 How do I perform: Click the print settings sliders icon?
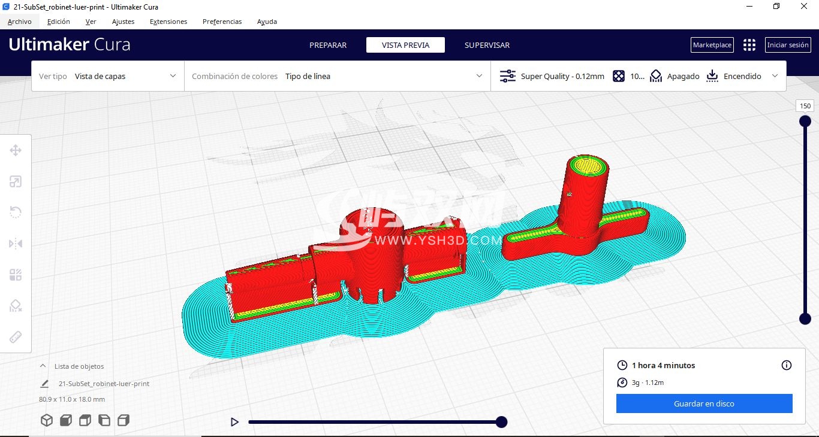point(507,76)
